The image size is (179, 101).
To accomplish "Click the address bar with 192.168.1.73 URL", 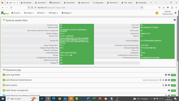I will (85, 8).
